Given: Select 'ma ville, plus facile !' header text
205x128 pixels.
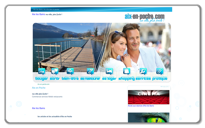Looking at the screenshot, I should (54, 15).
